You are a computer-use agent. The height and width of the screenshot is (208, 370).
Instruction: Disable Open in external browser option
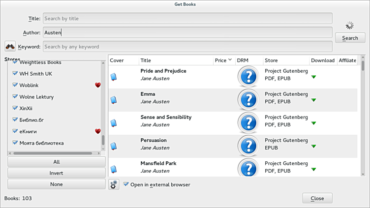click(x=126, y=184)
